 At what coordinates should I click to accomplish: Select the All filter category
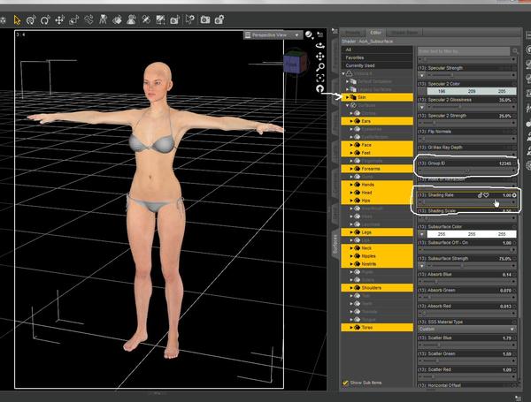tap(377, 49)
